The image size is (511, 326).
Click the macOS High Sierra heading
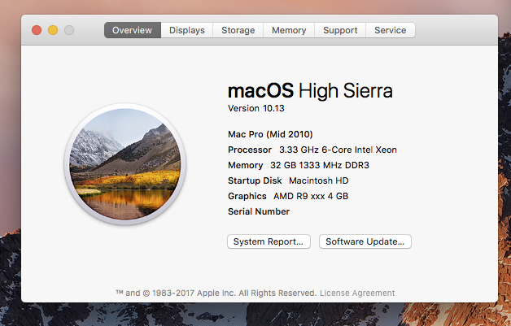310,91
